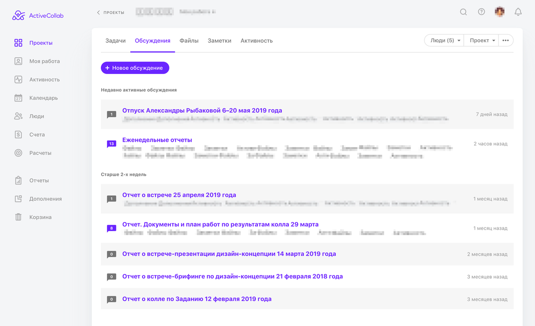
Task: Open the user avatar menu
Action: (x=500, y=12)
